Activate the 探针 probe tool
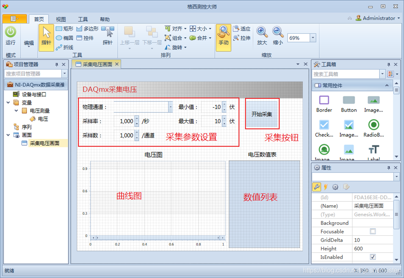The width and height of the screenshot is (404, 278). 107,36
